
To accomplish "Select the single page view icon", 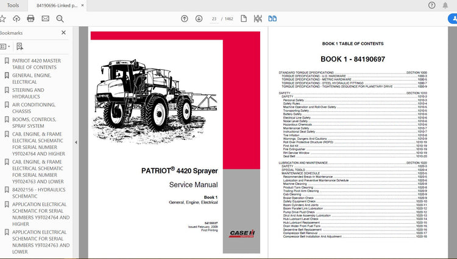I will [x=244, y=19].
